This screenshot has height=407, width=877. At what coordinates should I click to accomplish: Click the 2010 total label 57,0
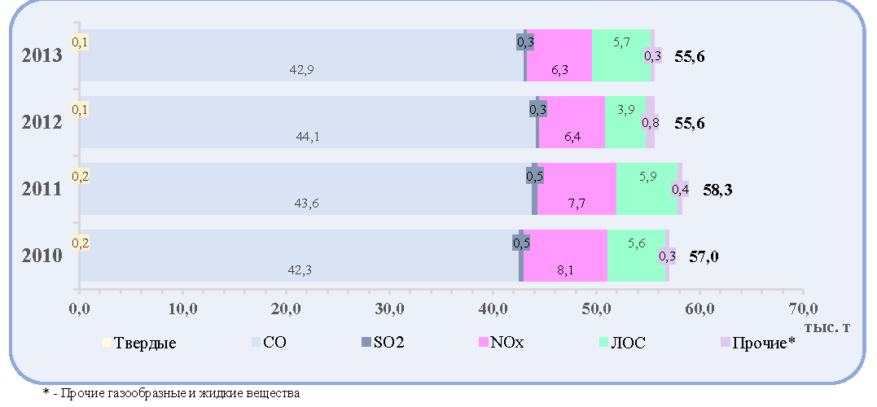(x=704, y=257)
